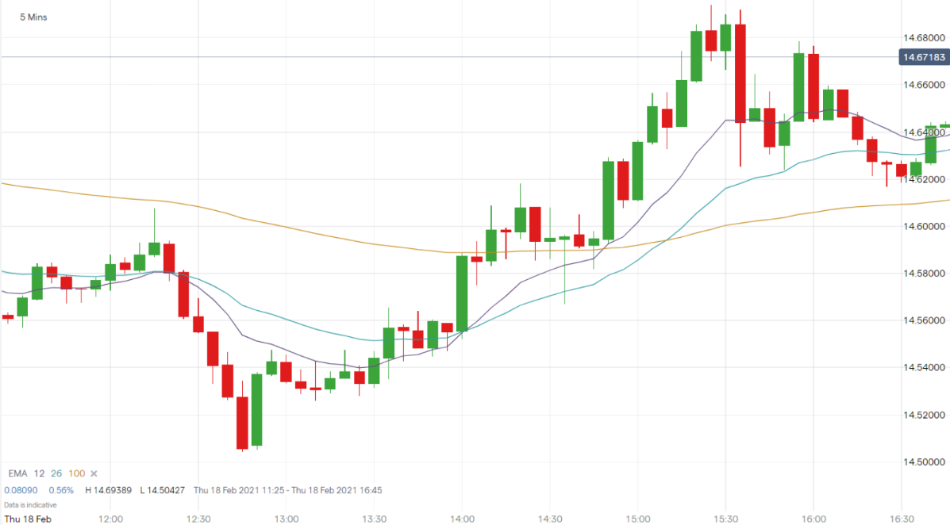Click the 14.58000 price axis label
This screenshot has height=525, width=950.
tap(924, 274)
